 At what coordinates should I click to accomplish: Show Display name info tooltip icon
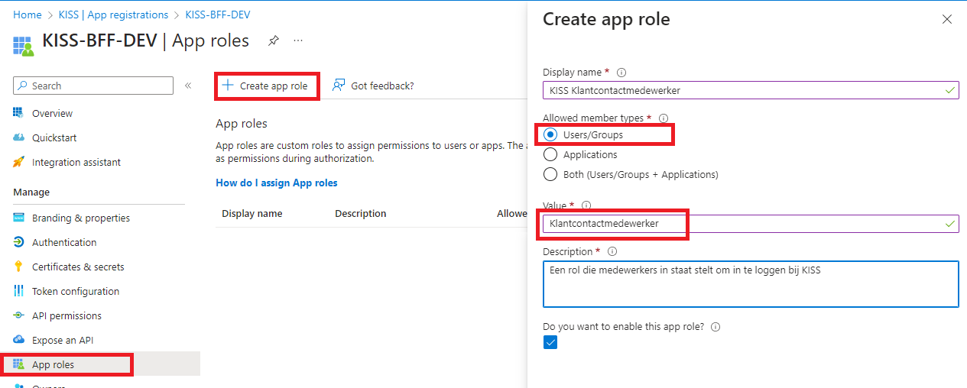point(621,73)
